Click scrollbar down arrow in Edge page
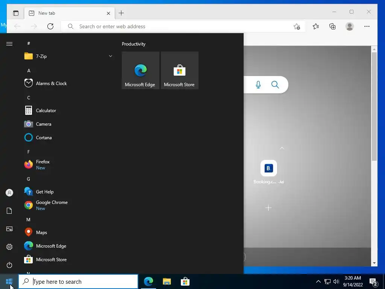This screenshot has width=385, height=289. [374, 263]
